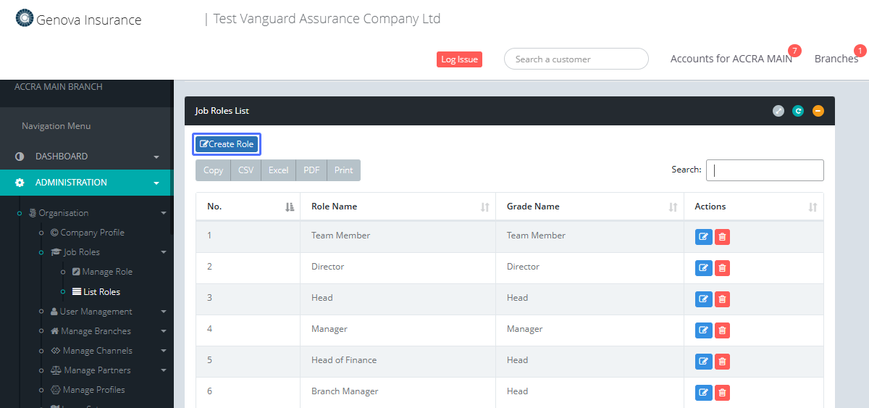Click the Create Role button
Screen dimensions: 869x408
227,144
